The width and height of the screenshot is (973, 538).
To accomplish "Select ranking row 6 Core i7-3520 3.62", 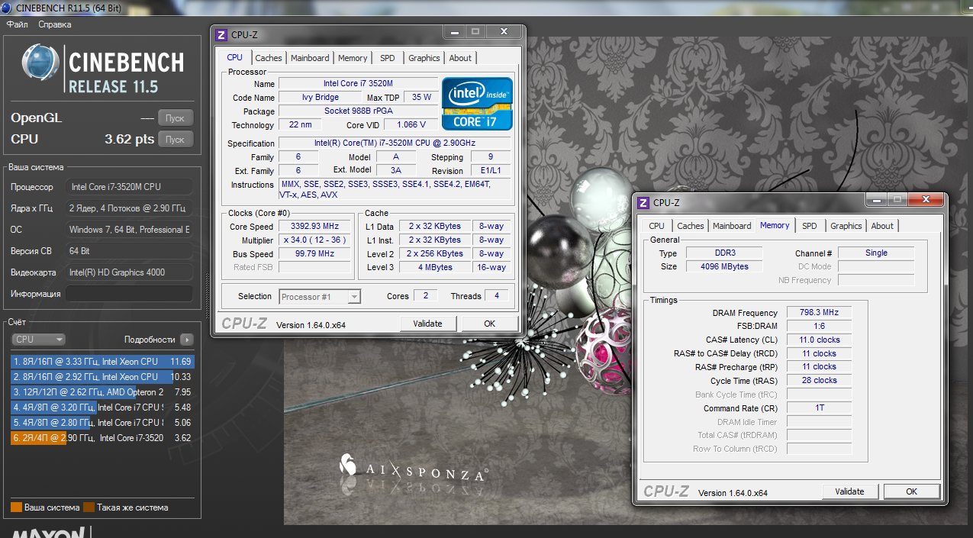I will pos(102,438).
